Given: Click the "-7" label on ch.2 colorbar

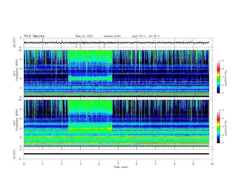Looking at the screenshot, I should pyautogui.click(x=222, y=143).
